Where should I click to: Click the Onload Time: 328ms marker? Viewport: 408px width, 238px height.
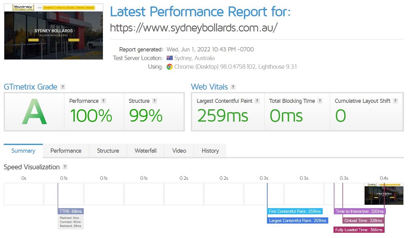363,221
